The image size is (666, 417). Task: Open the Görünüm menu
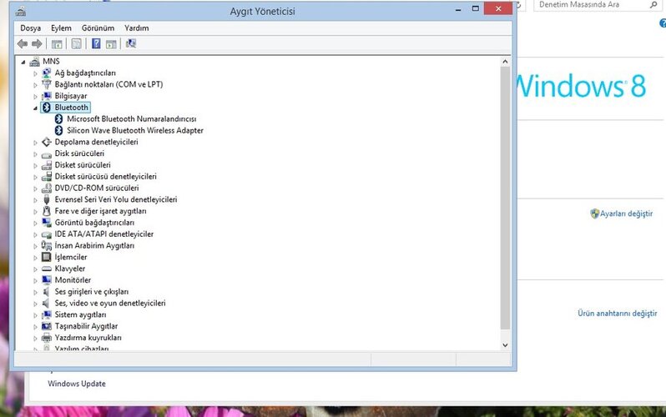click(98, 28)
